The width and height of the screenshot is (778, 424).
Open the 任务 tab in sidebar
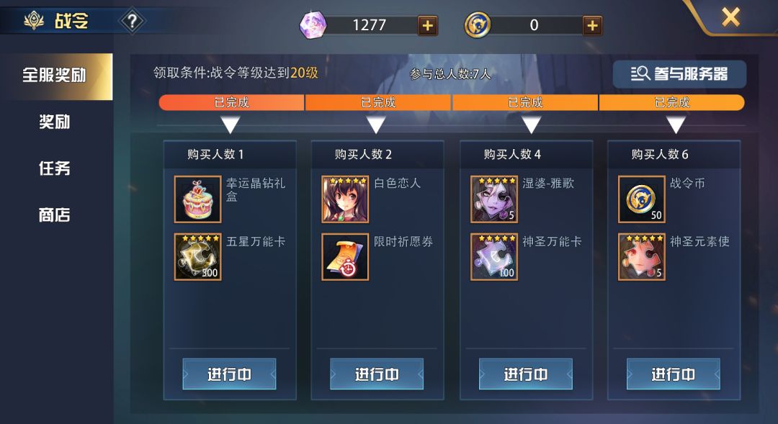tap(55, 168)
